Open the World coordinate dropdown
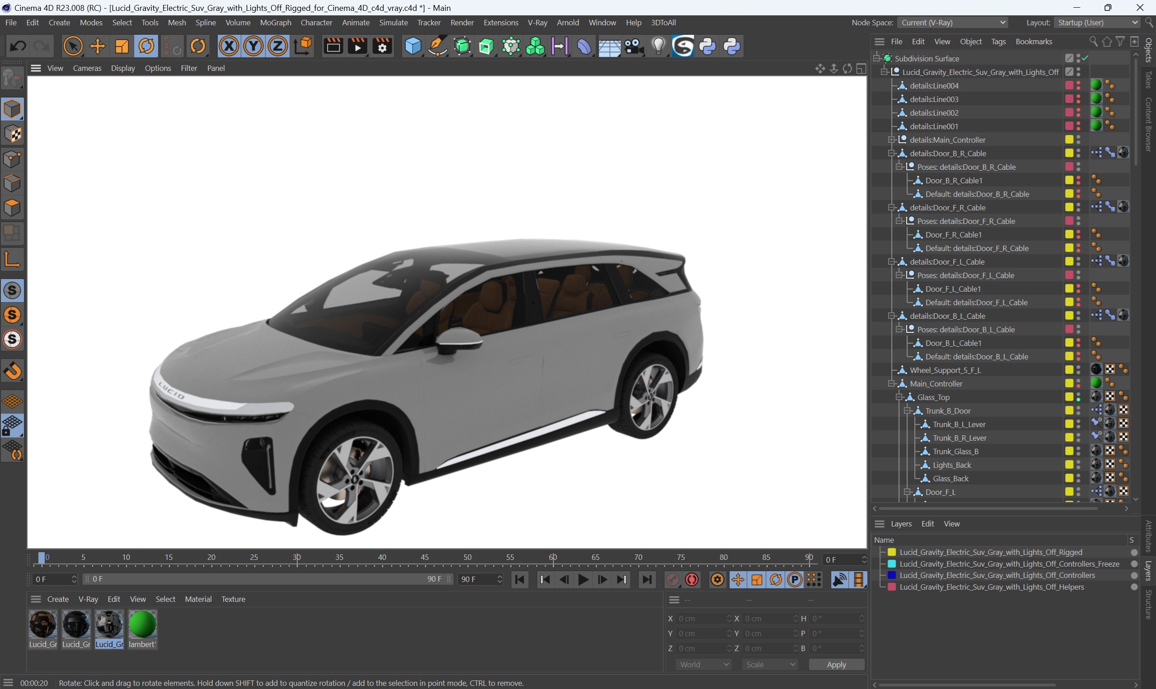 tap(703, 665)
